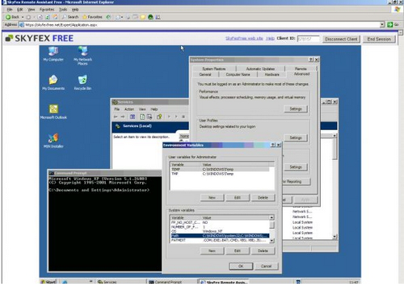The image size is (404, 295).
Task: Click User Profiles Settings button
Action: pyautogui.click(x=296, y=137)
